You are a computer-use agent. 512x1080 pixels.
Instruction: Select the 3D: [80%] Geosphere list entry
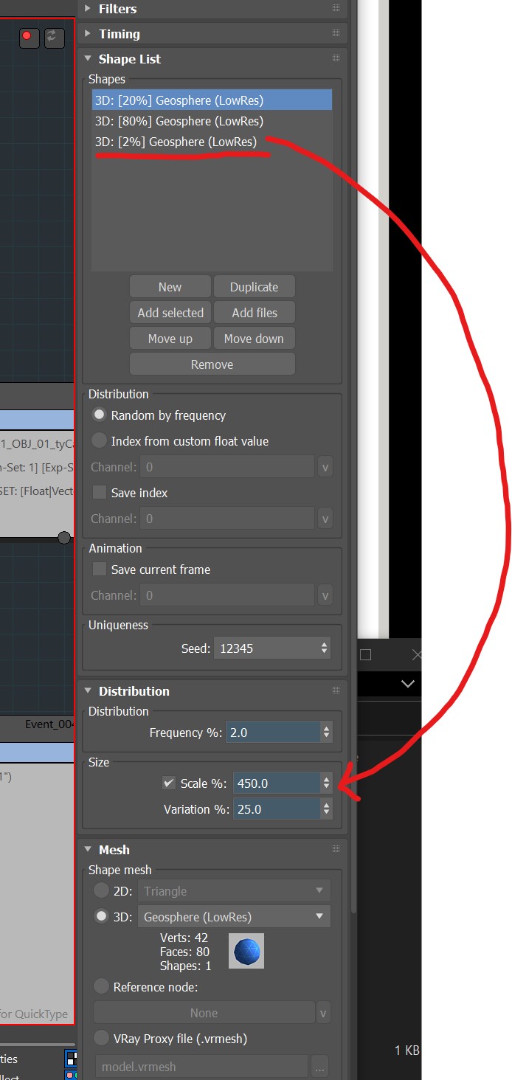tap(179, 121)
